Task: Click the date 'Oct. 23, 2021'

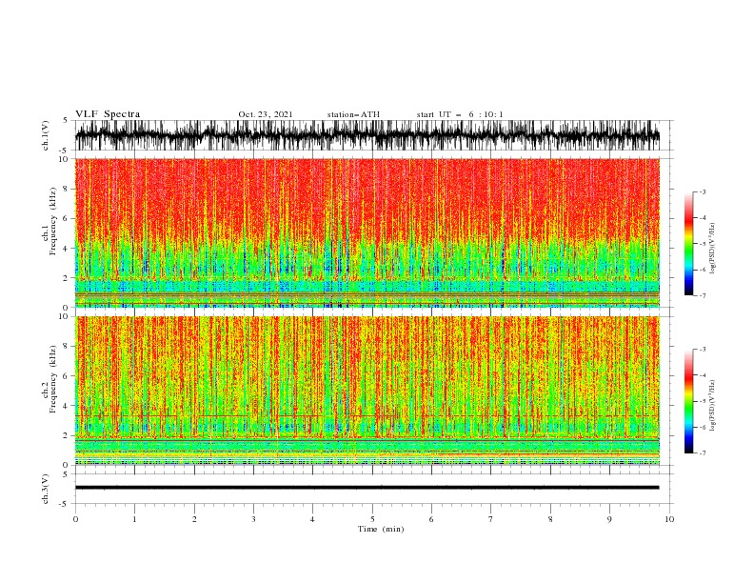Action: pyautogui.click(x=266, y=114)
